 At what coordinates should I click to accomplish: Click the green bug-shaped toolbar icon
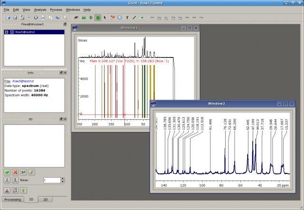click(x=98, y=18)
